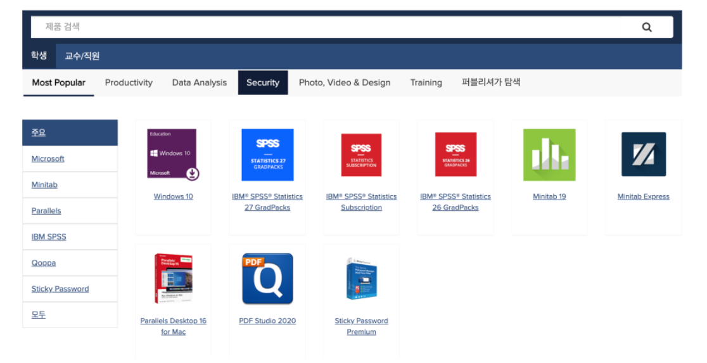This screenshot has width=707, height=363.
Task: Switch to the 교수/직원 tab
Action: click(82, 56)
